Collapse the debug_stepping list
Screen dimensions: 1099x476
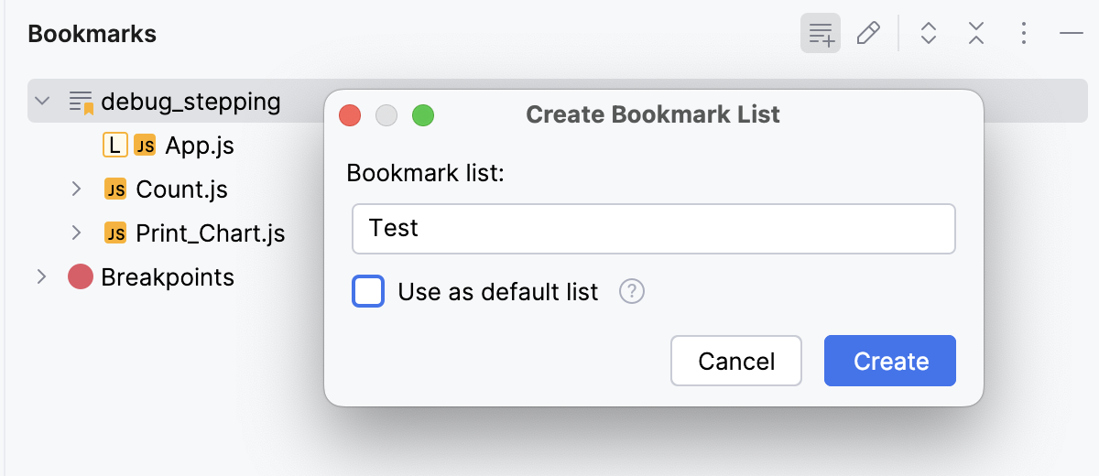[42, 102]
